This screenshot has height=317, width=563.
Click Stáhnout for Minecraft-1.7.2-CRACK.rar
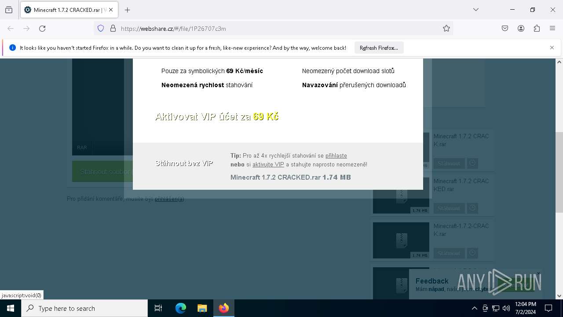pos(449,253)
